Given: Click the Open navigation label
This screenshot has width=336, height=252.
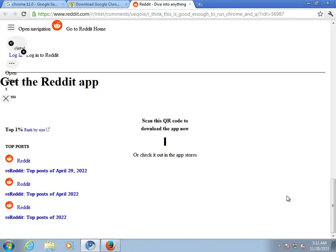Looking at the screenshot, I should (34, 29).
